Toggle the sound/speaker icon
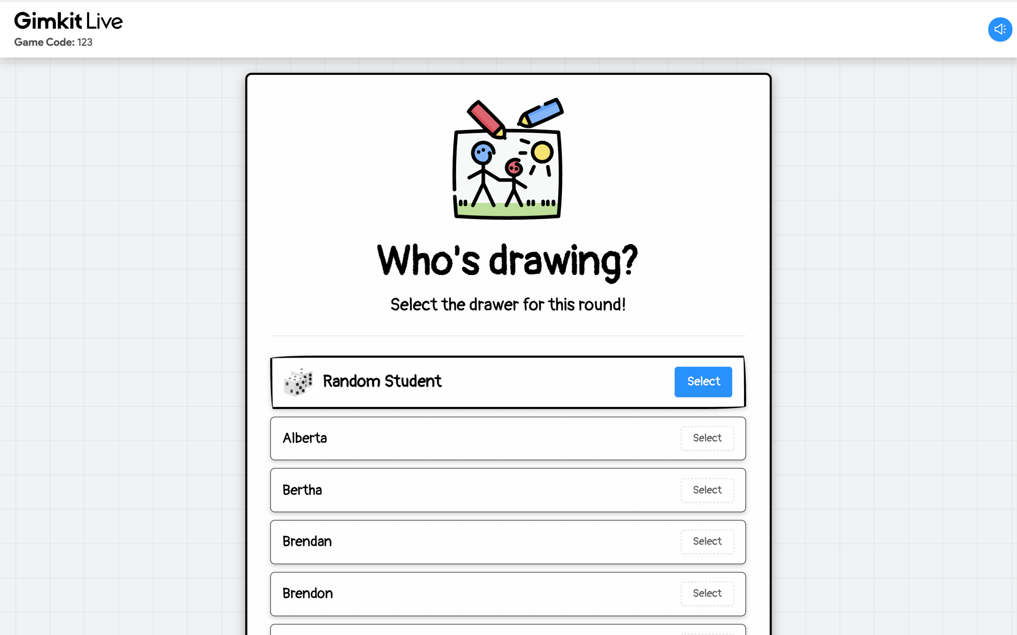The width and height of the screenshot is (1017, 635). 999,29
